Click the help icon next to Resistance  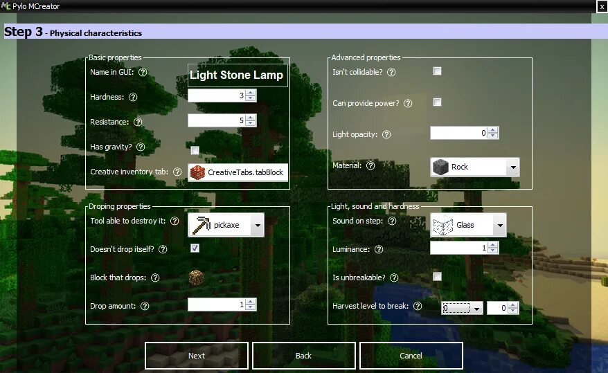tap(138, 122)
